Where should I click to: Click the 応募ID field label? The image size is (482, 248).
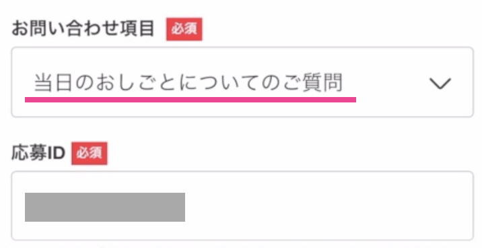click(38, 153)
